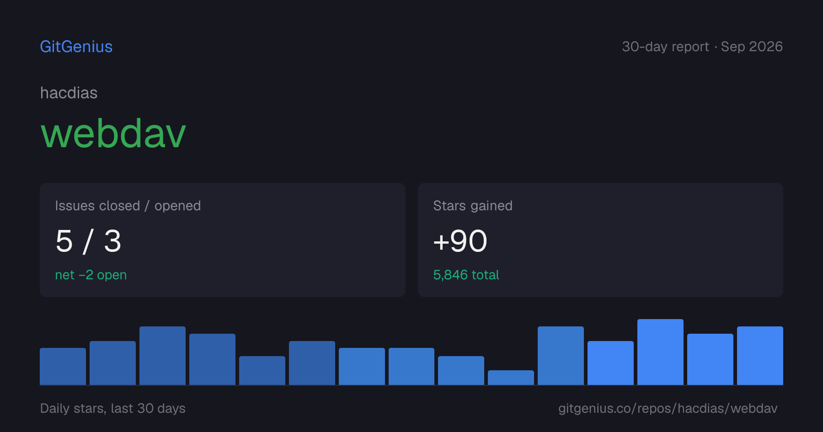The width and height of the screenshot is (823, 432).
Task: Click the Issues closed / opened heading label
Action: coord(128,206)
